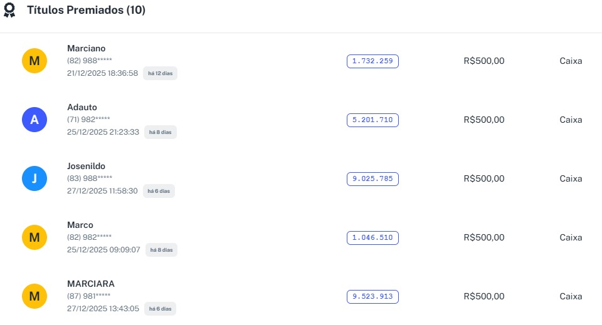The height and width of the screenshot is (325, 602).
Task: Click Marciano's yellow M avatar
Action: coord(34,61)
